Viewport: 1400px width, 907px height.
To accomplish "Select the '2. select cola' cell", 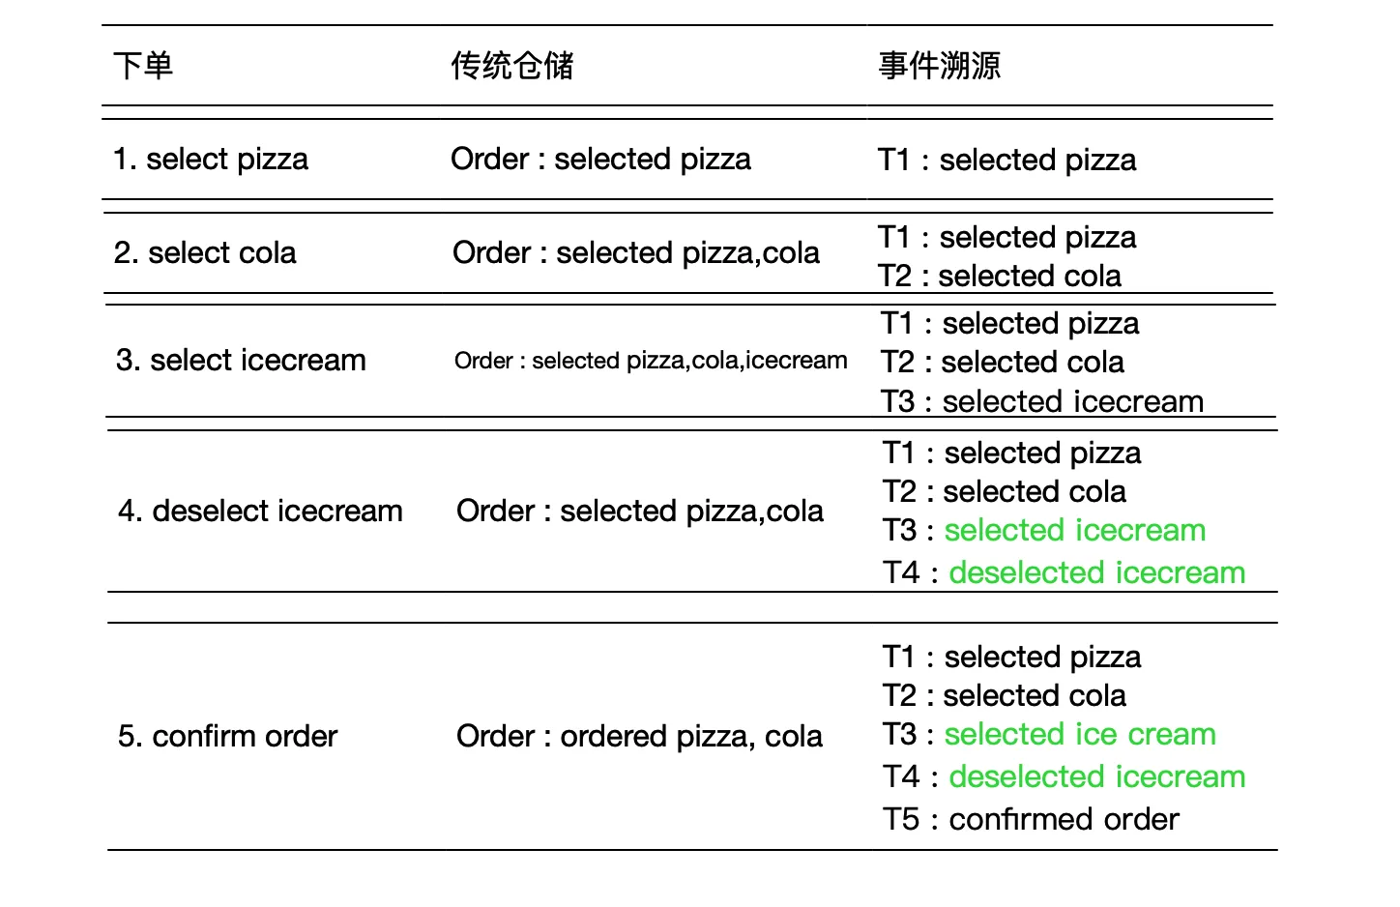I will click(205, 252).
